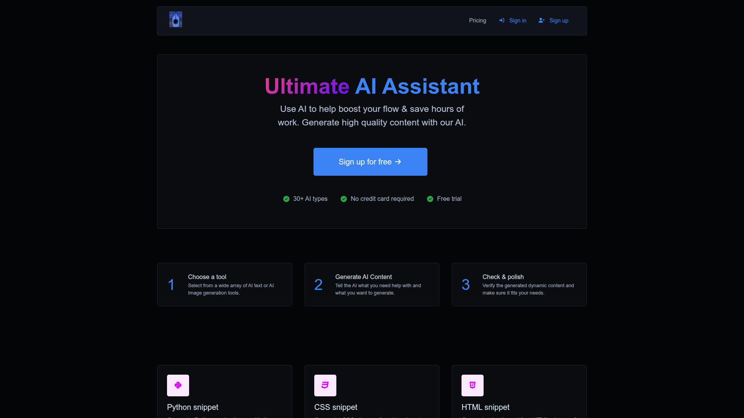Select the Choose a tool step card

point(225,284)
